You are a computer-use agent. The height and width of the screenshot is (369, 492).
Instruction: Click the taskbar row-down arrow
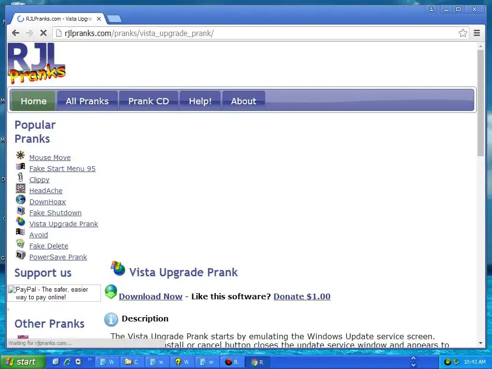click(x=414, y=365)
